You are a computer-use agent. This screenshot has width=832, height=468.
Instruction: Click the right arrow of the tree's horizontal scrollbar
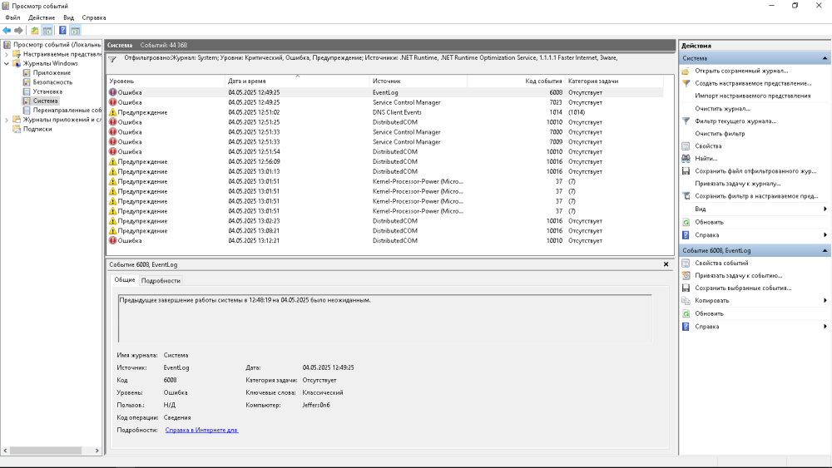[97, 451]
